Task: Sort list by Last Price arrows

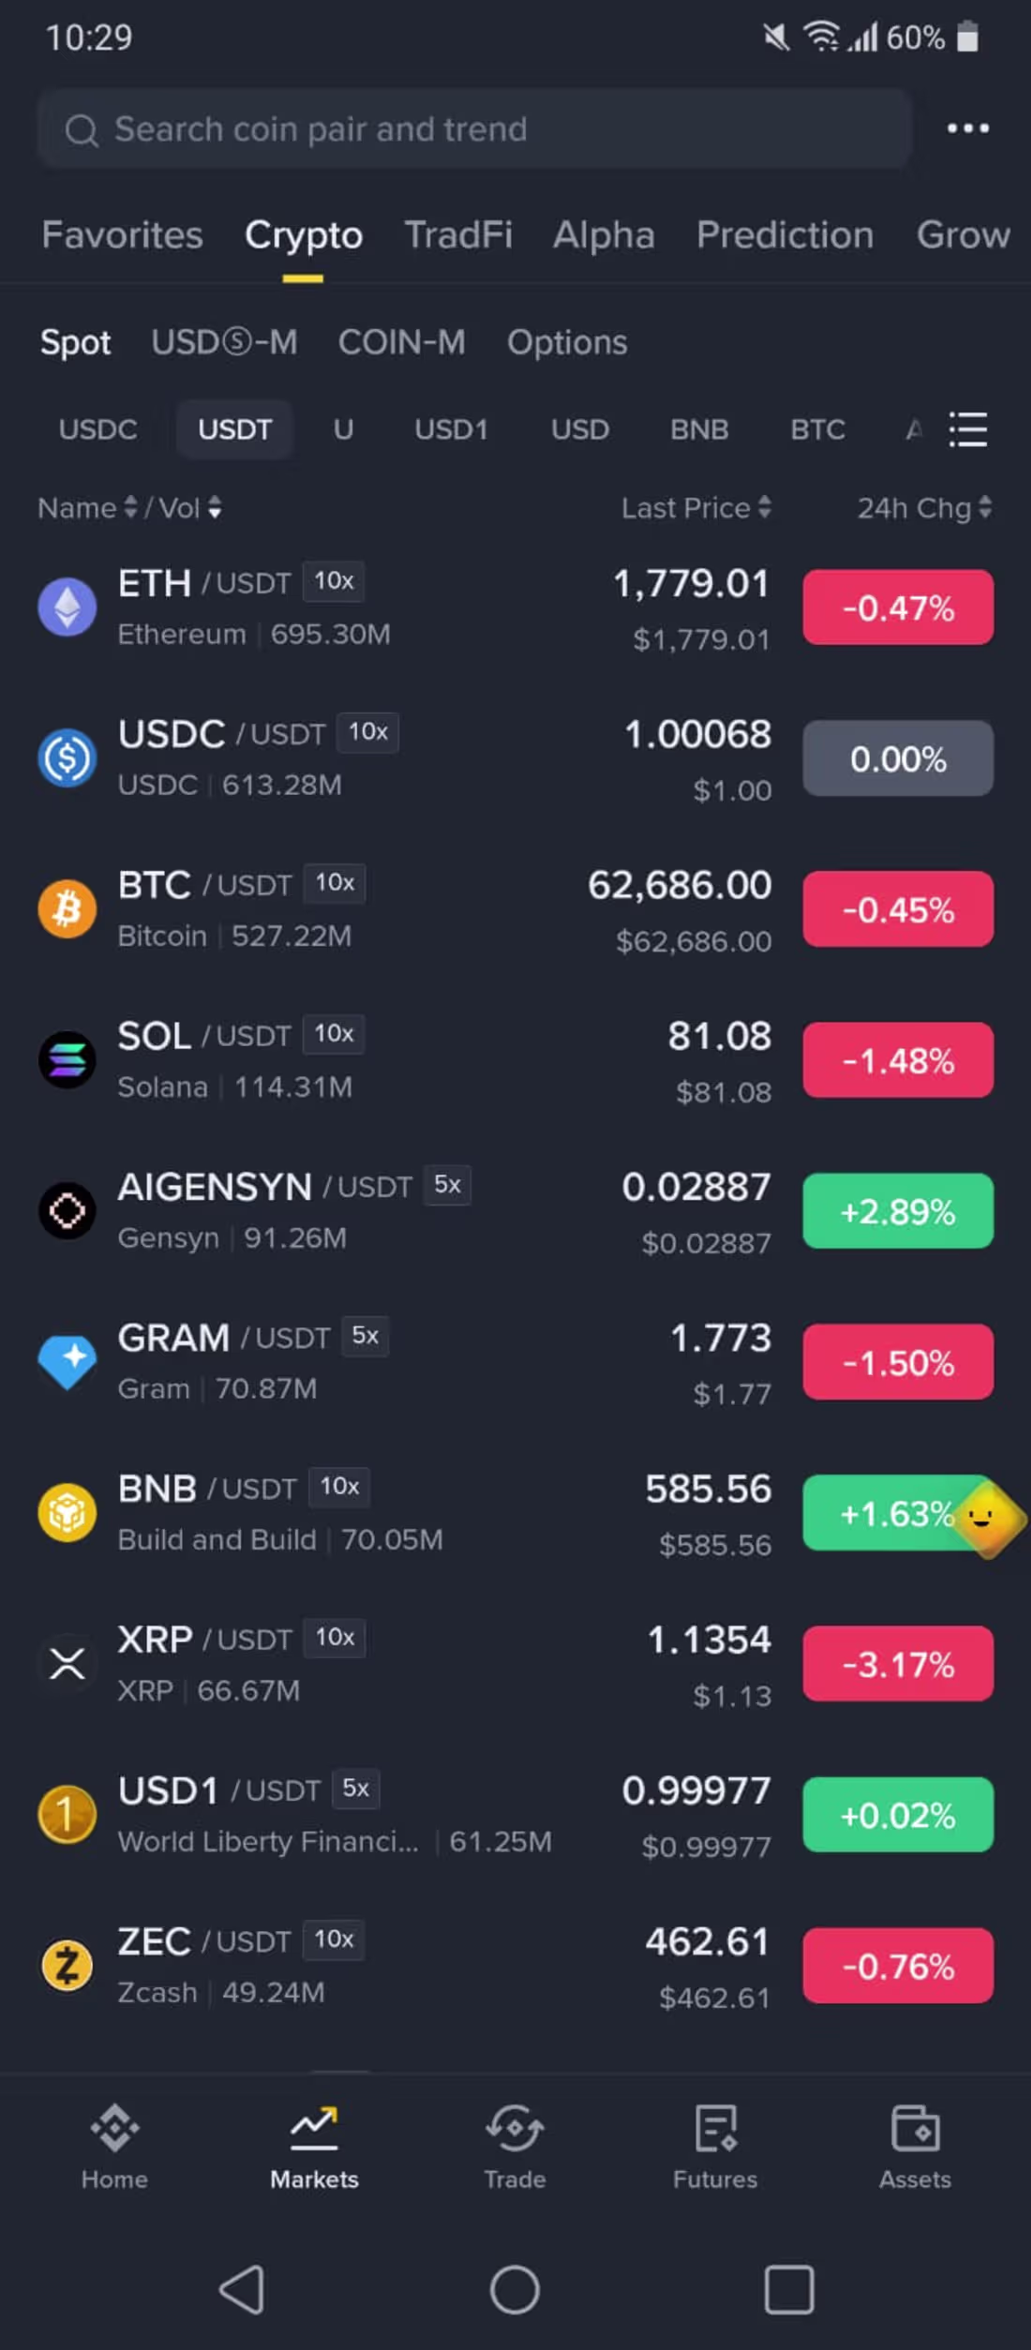Action: 765,507
